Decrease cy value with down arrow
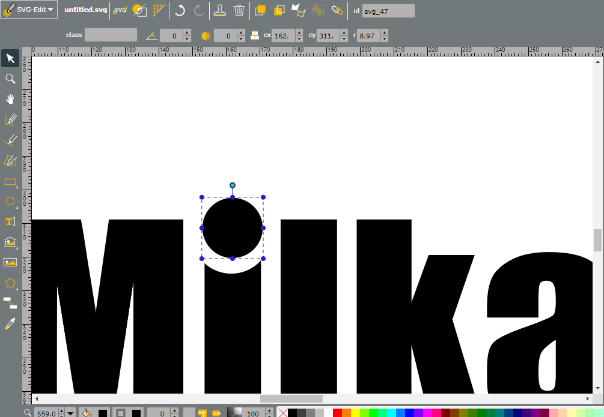This screenshot has width=604, height=417. tap(344, 39)
